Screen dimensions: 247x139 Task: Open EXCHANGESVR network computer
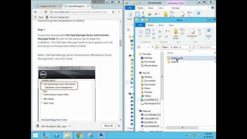[152, 126]
